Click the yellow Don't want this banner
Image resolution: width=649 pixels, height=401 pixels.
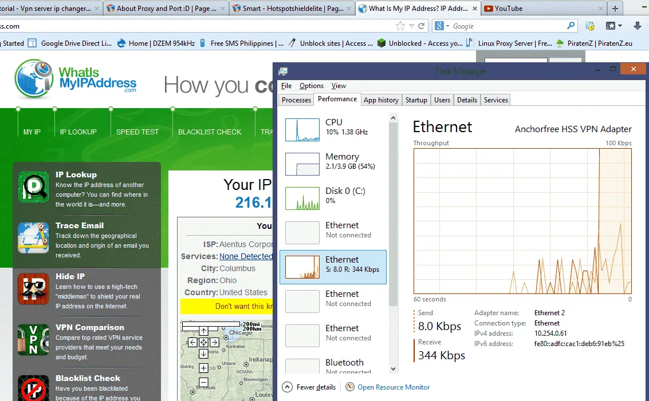click(x=226, y=307)
